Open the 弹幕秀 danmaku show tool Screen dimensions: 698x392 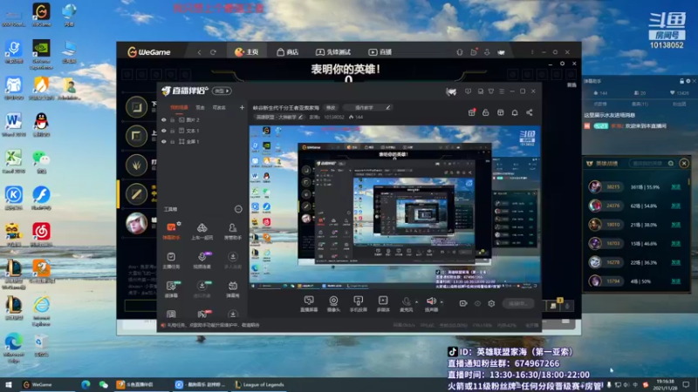coord(232,289)
